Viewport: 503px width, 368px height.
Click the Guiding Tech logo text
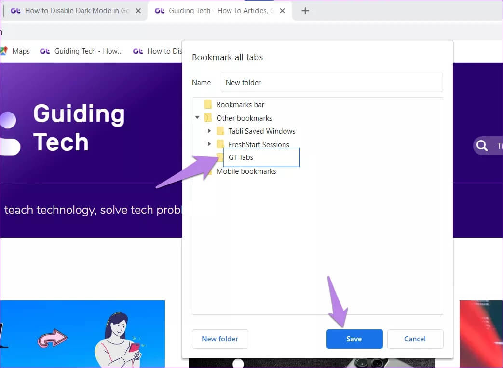(x=79, y=127)
